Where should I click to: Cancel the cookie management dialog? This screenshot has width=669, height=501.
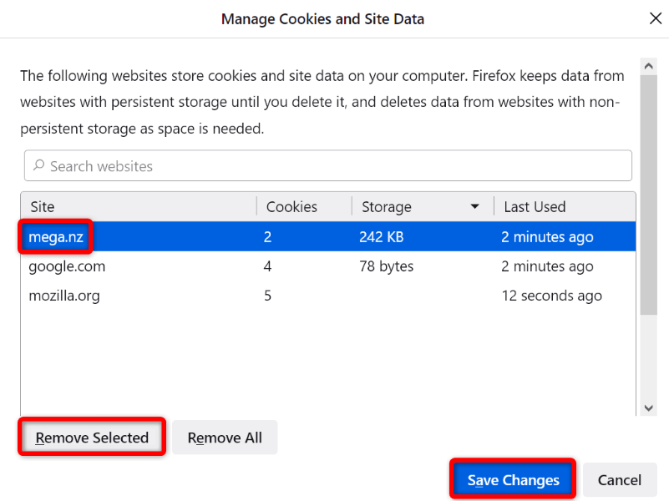620,480
